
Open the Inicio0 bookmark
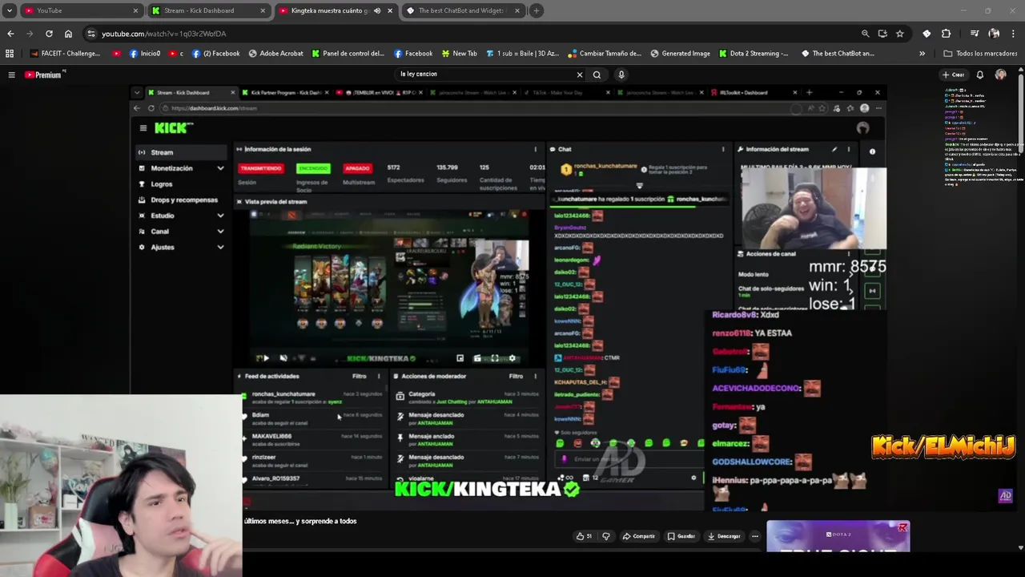145,54
